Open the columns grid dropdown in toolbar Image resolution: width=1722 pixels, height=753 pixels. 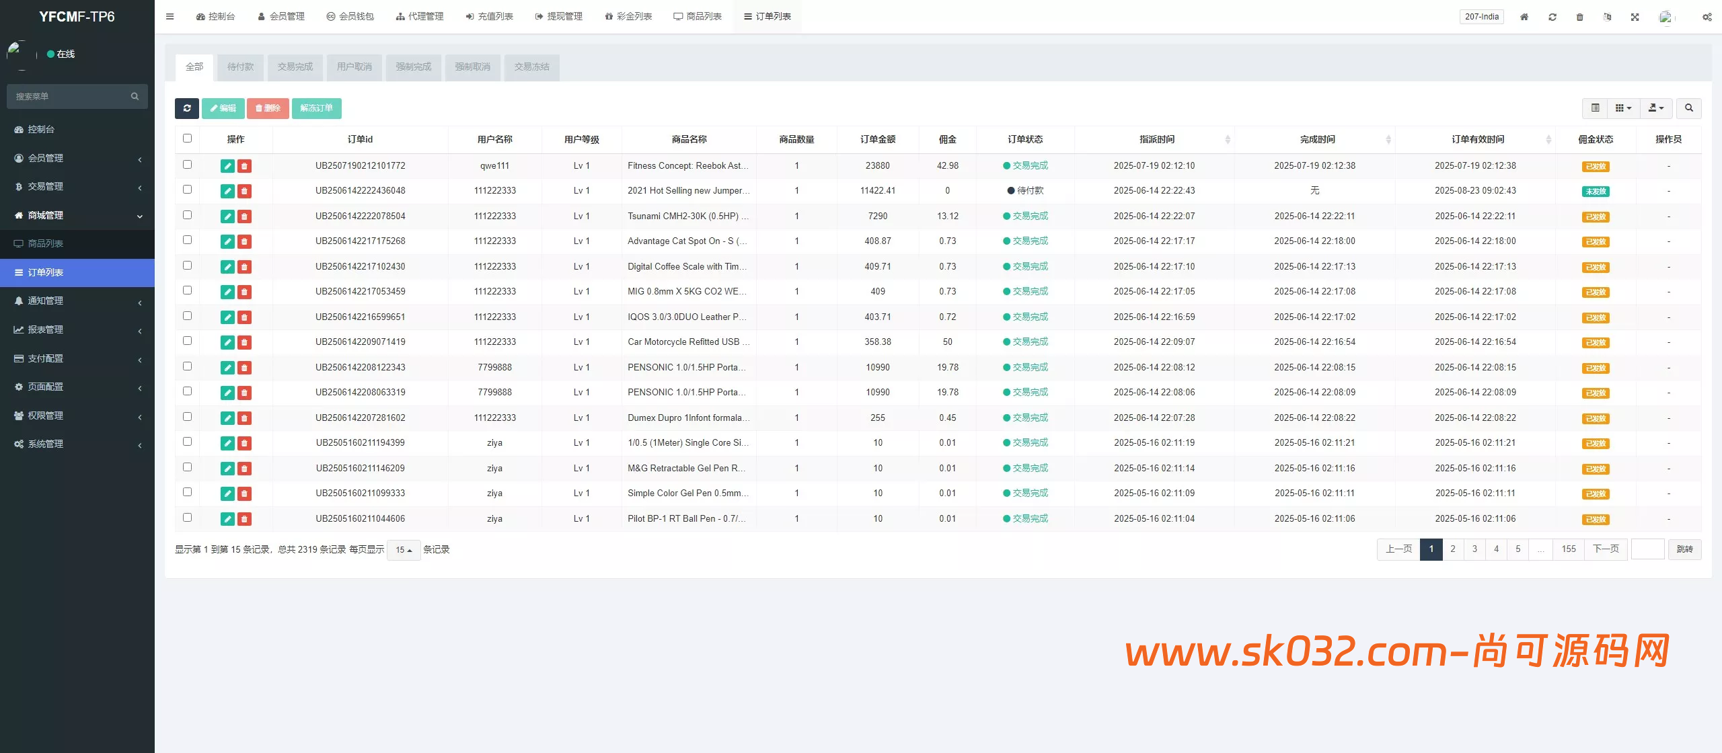click(1623, 108)
